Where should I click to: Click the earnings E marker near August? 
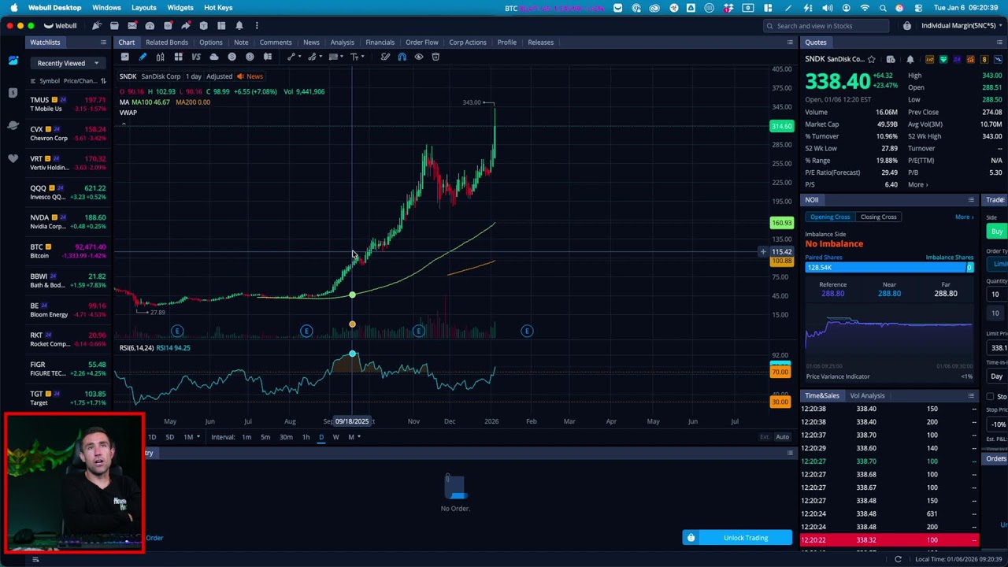(306, 331)
